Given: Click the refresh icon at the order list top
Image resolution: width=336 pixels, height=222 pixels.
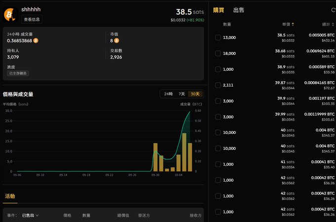Looking at the screenshot, I should point(334,10).
